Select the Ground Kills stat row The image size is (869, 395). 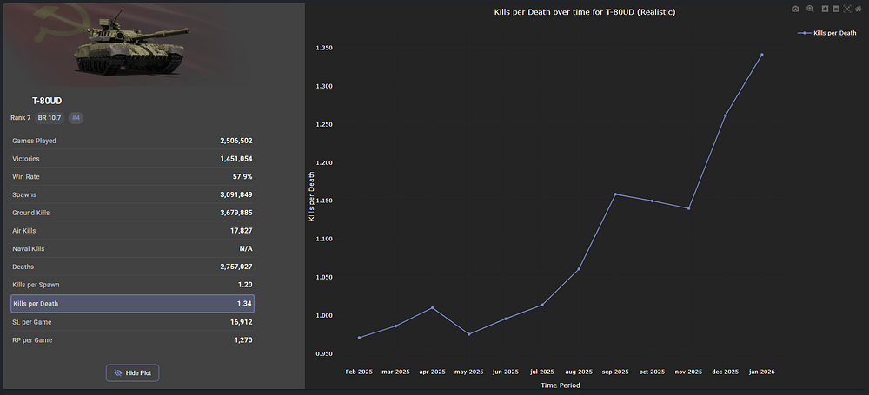tap(132, 213)
